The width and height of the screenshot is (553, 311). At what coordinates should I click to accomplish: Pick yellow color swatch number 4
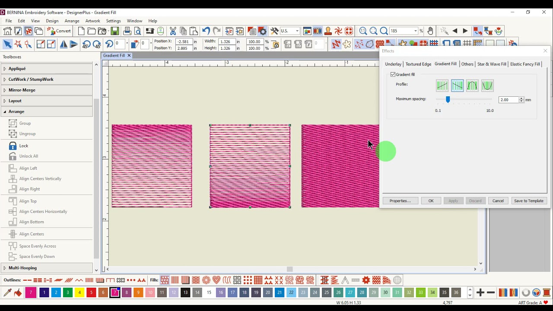coord(79,292)
